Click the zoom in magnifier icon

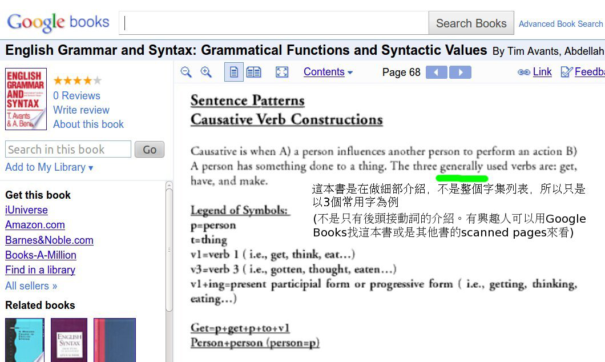click(206, 72)
